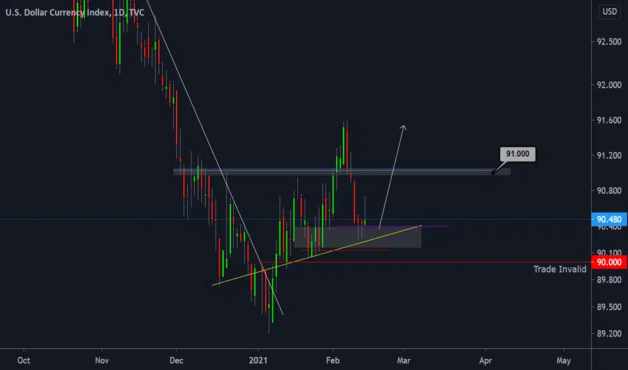628x370 pixels.
Task: Click the Feb label on time axis
Action: point(332,361)
